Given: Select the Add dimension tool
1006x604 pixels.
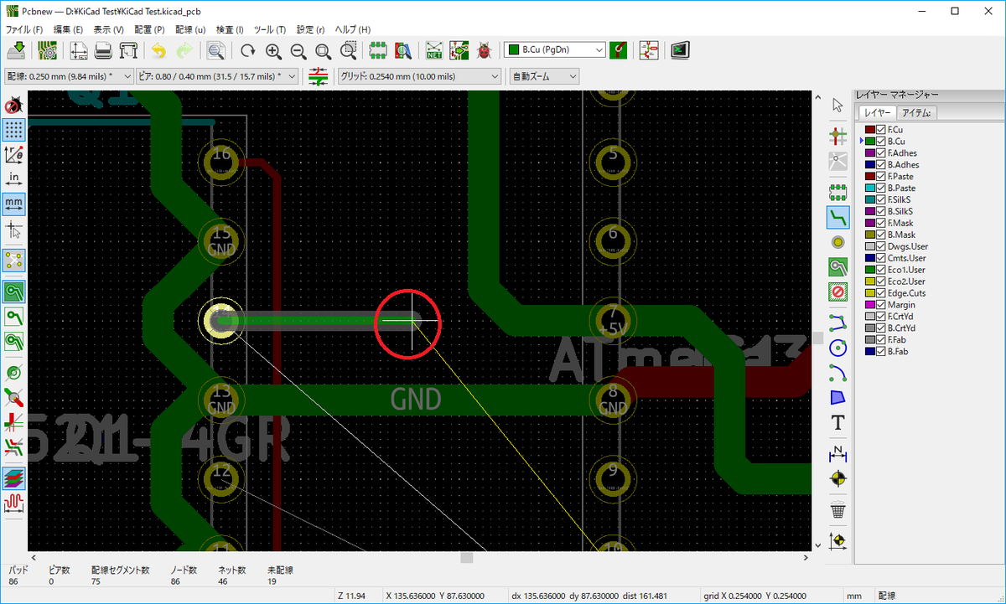Looking at the screenshot, I should pos(837,453).
